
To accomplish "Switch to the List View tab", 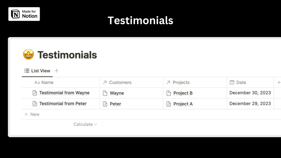I will tap(37, 71).
